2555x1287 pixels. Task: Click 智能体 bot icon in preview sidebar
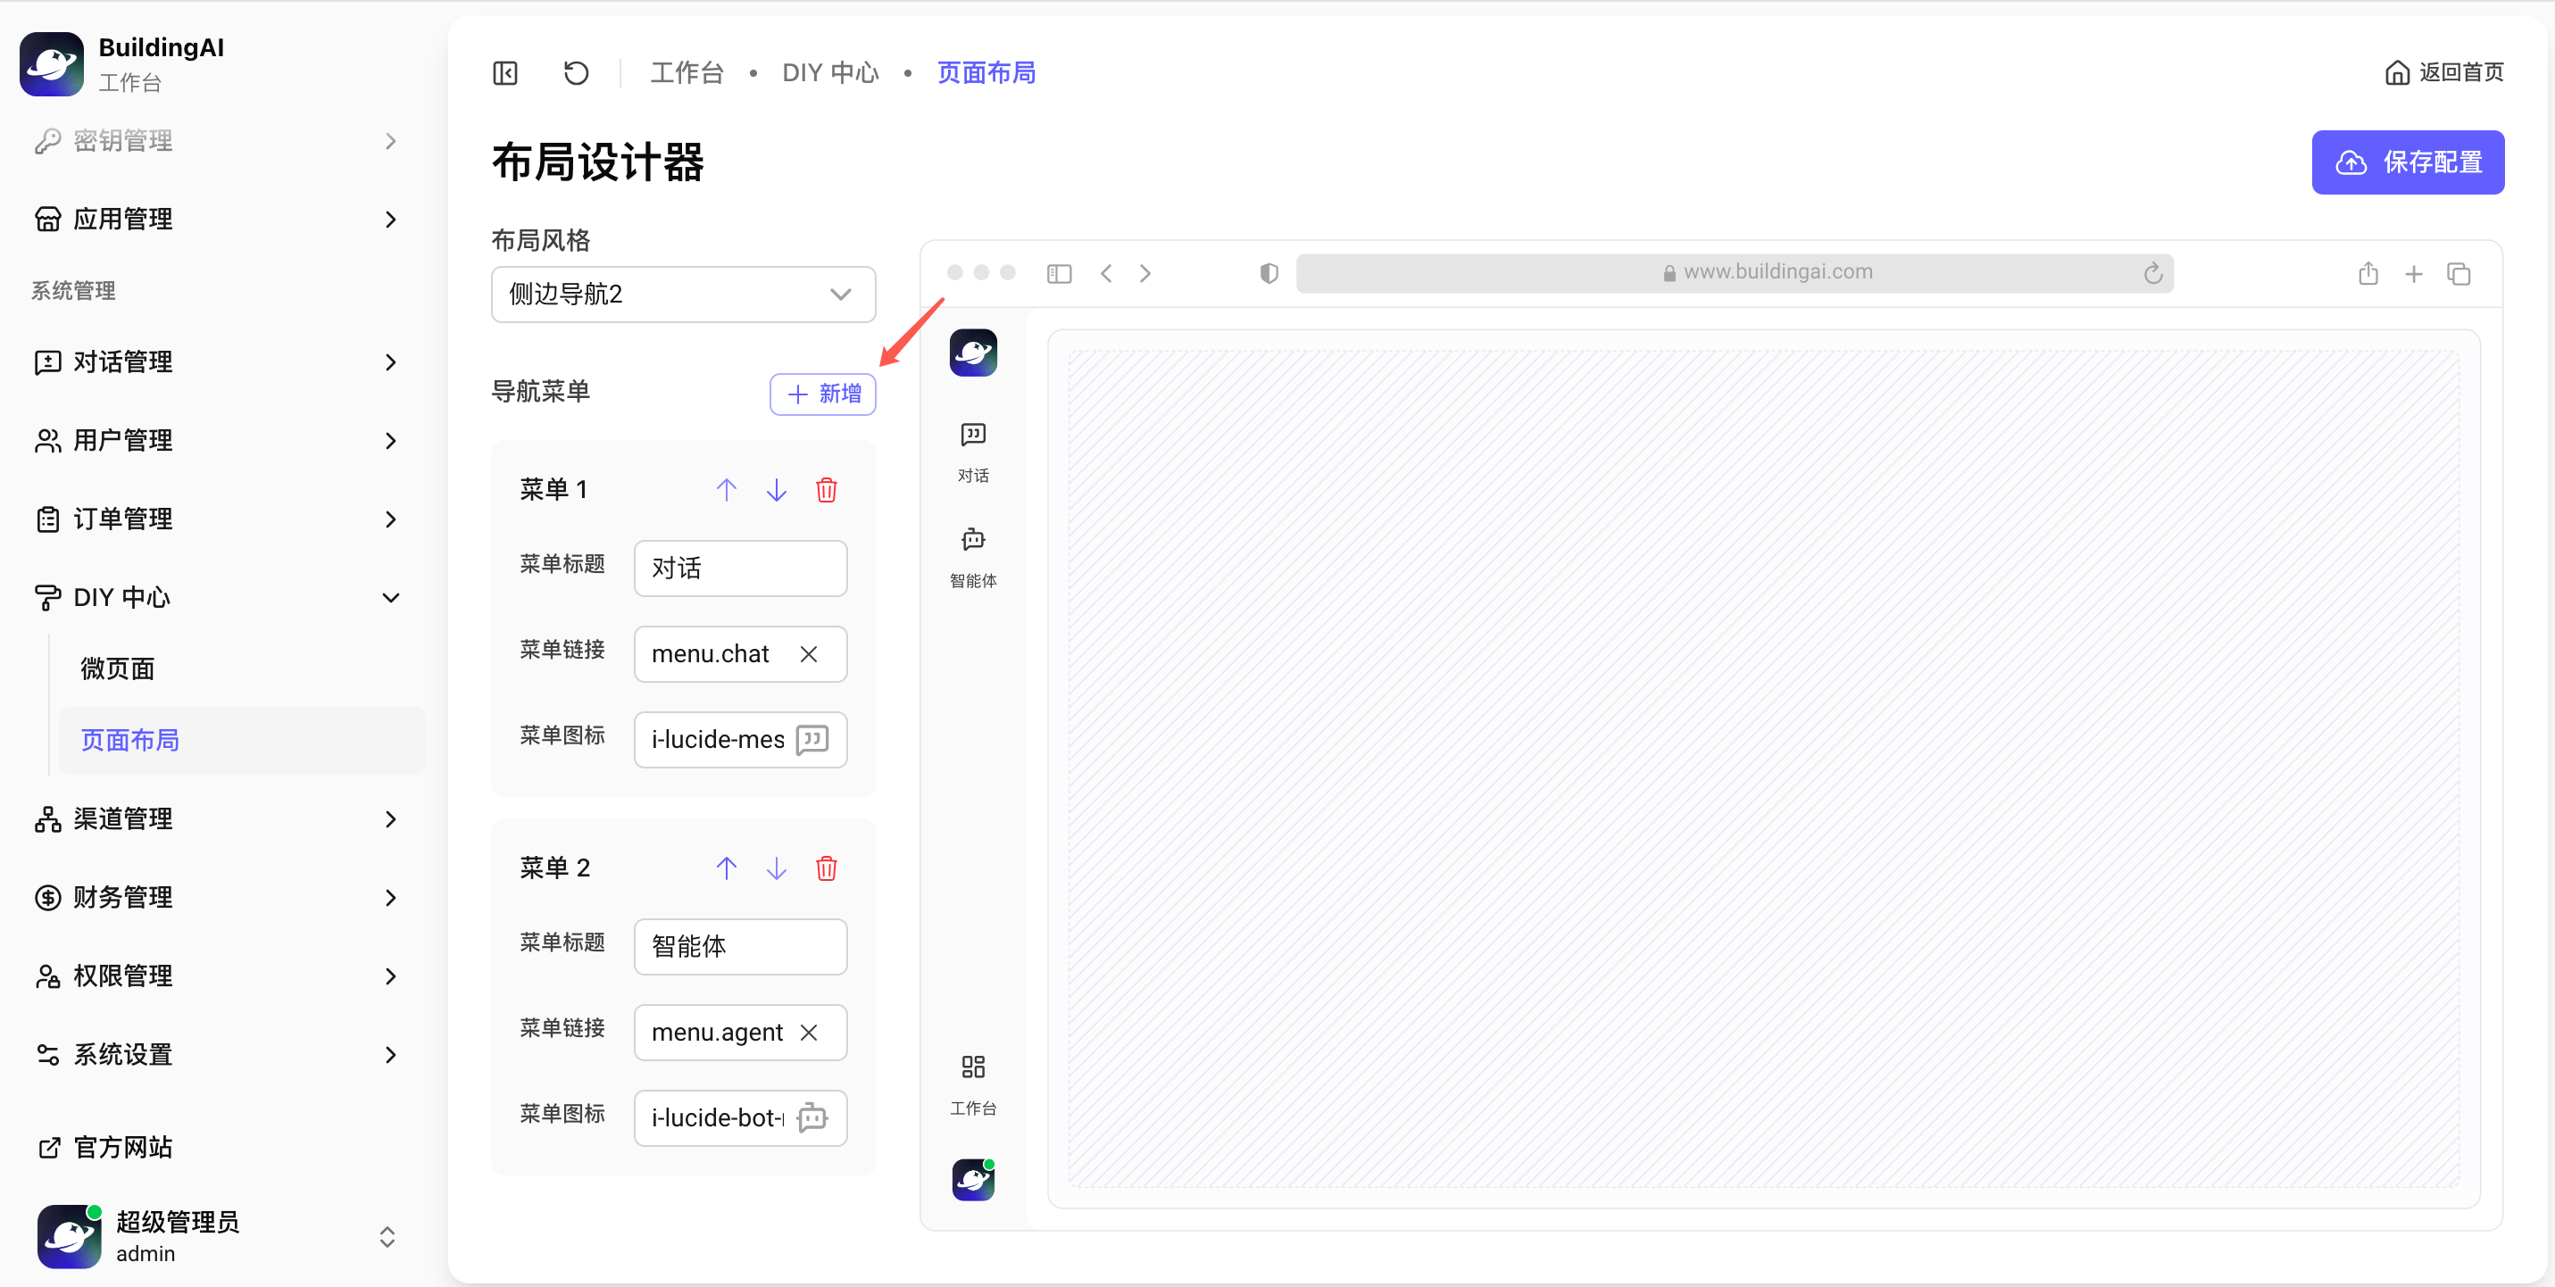[972, 540]
